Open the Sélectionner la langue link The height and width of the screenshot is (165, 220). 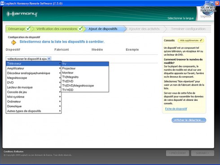click(x=180, y=18)
